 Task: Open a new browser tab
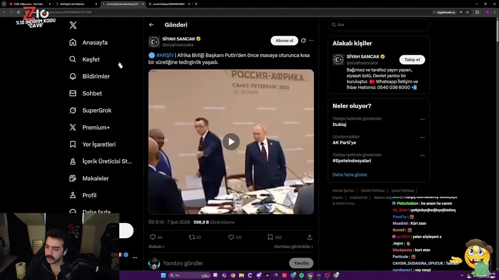[196, 4]
